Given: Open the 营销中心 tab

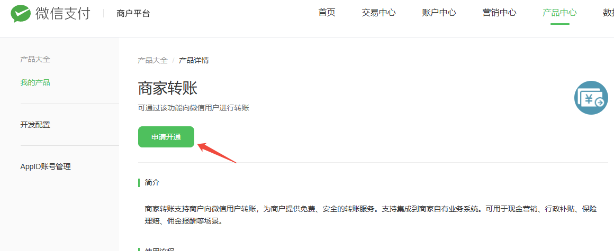Looking at the screenshot, I should [x=499, y=13].
